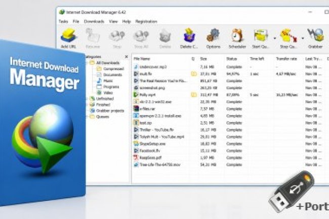Click queue icon on Polly.mp4 row
Screen dimensions: 329x219
(194, 95)
